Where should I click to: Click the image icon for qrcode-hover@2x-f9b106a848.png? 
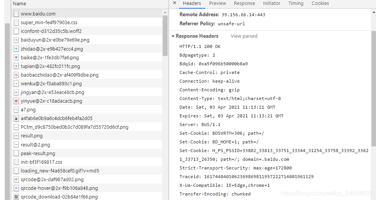pyautogui.click(x=16, y=188)
